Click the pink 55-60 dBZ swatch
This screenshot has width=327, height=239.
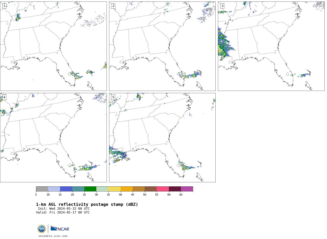[x=163, y=189]
